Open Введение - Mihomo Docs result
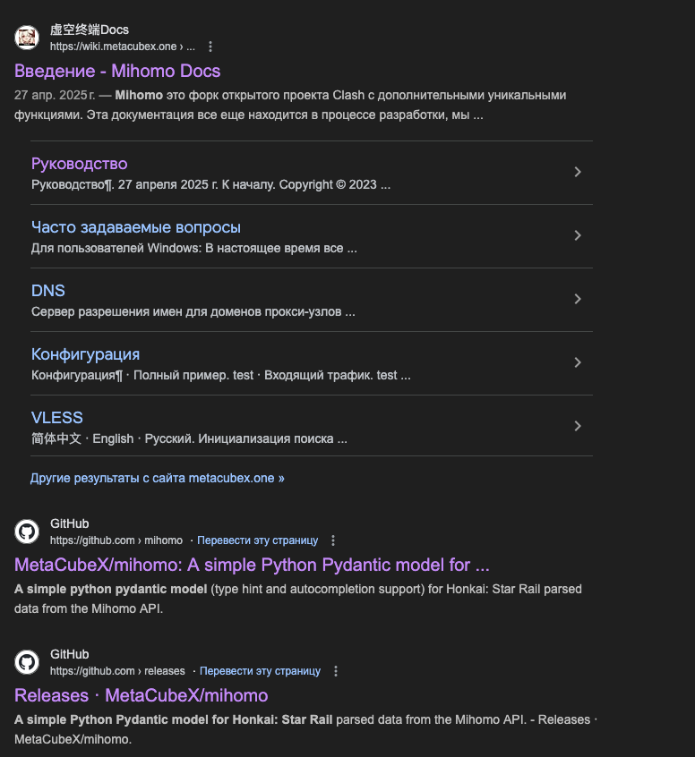 click(117, 71)
